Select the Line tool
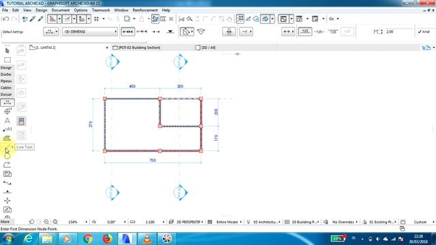The height and width of the screenshot is (245, 436). [7, 147]
